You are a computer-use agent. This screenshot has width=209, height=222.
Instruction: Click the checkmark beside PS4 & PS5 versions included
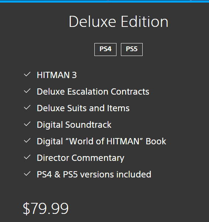pos(27,173)
